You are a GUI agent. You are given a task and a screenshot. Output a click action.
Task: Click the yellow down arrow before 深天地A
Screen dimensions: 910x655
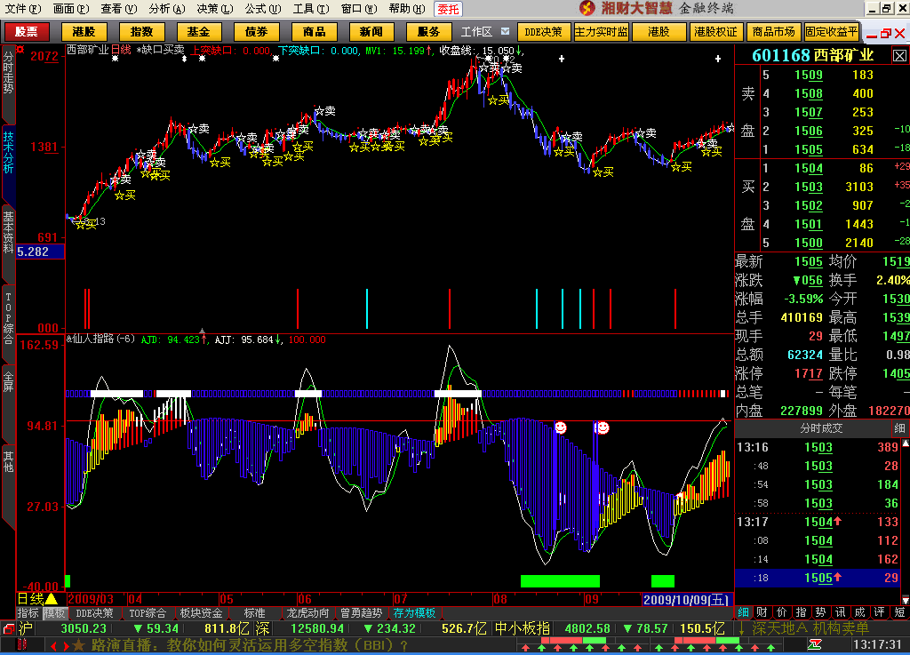(x=741, y=628)
